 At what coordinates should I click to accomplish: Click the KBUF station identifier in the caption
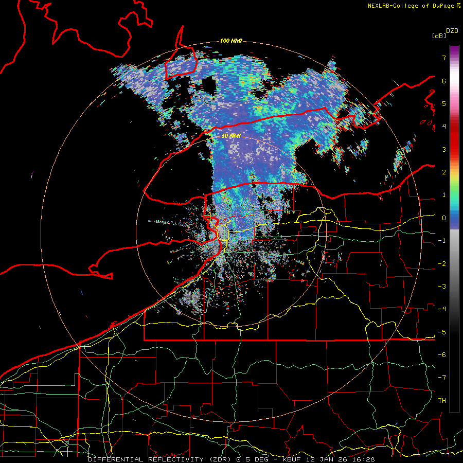point(292,459)
